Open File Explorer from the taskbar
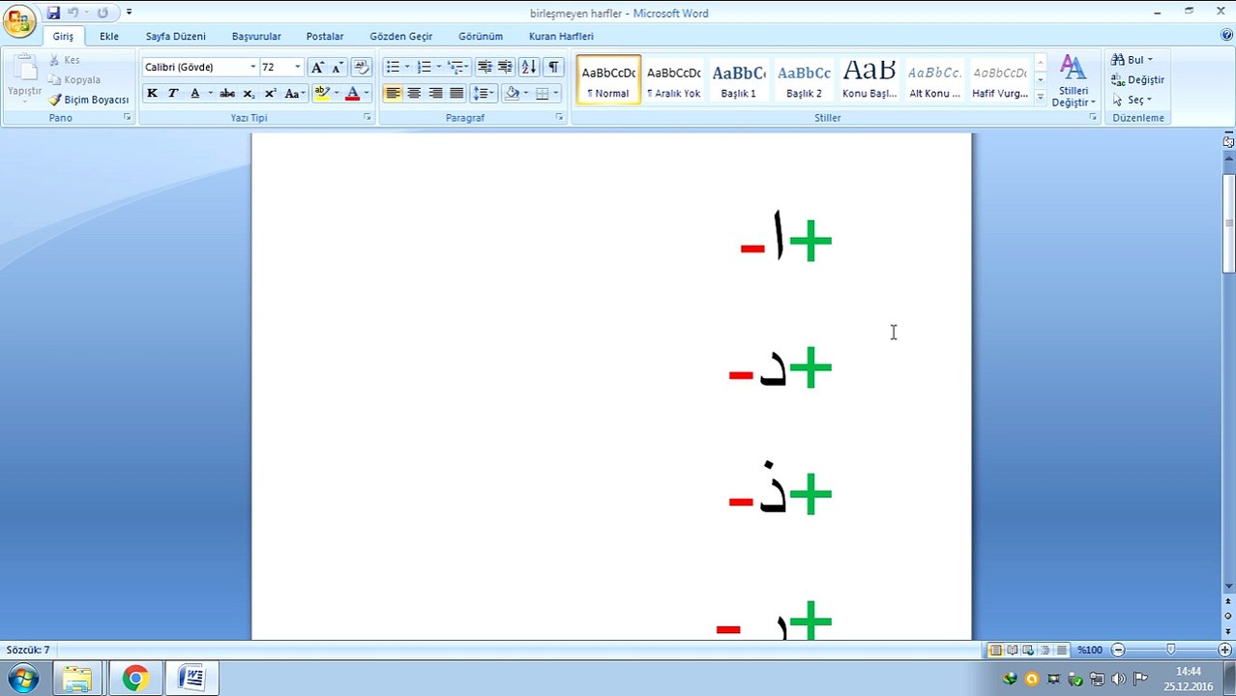 [77, 679]
